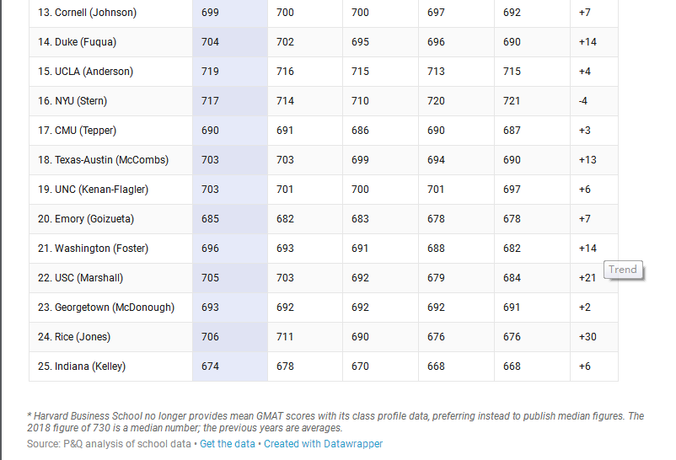
Task: Open the 'Created with Datawrapper' link
Action: tap(323, 444)
